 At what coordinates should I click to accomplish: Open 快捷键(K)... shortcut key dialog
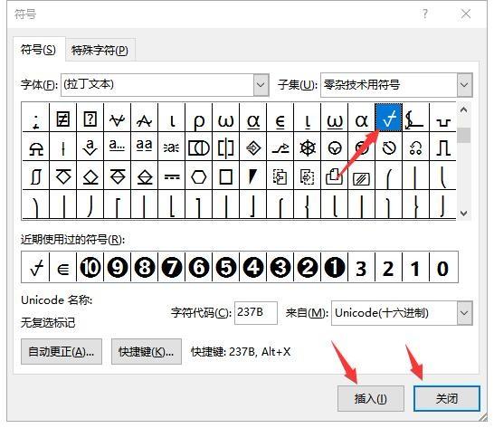pyautogui.click(x=147, y=351)
